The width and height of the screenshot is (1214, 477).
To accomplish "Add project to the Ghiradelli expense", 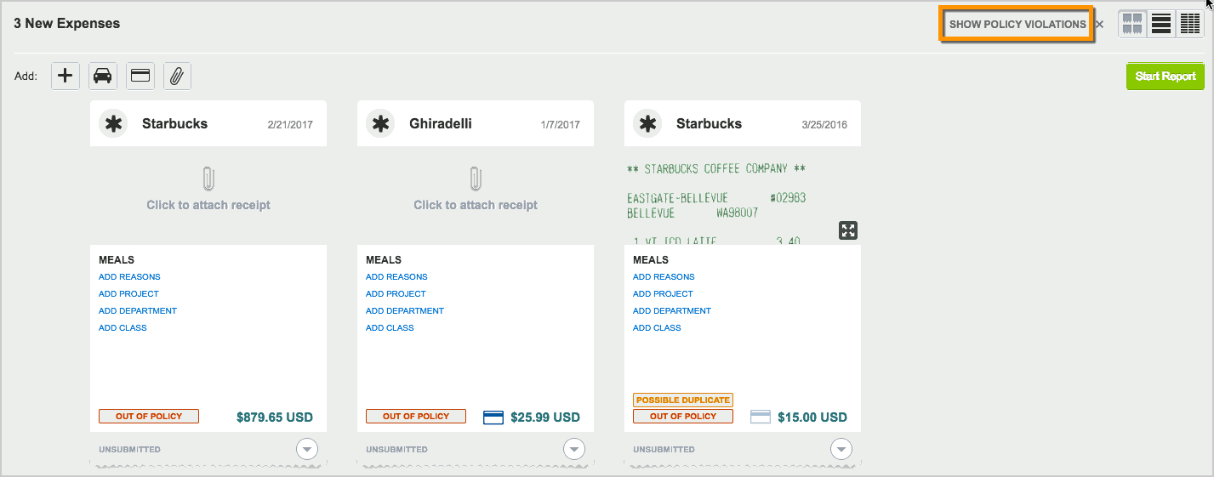I will click(396, 294).
